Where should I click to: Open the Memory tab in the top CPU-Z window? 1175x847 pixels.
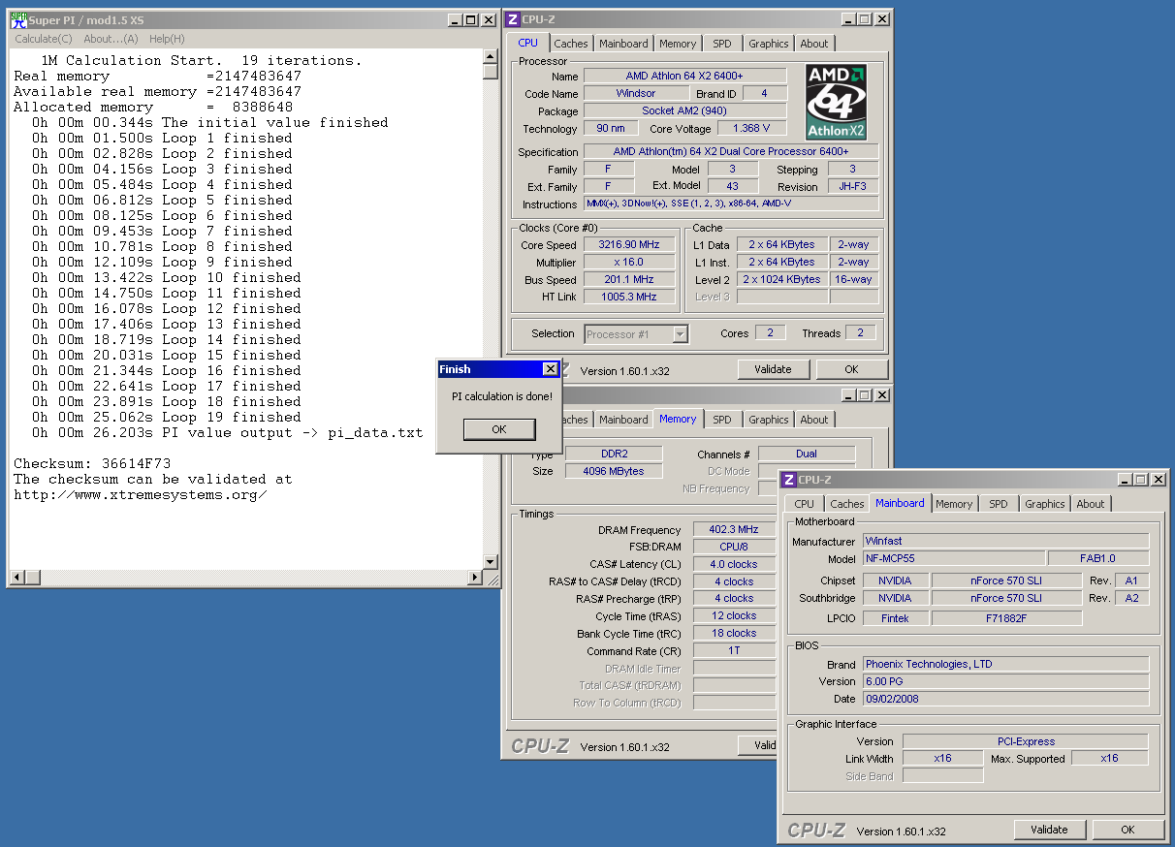[x=678, y=44]
